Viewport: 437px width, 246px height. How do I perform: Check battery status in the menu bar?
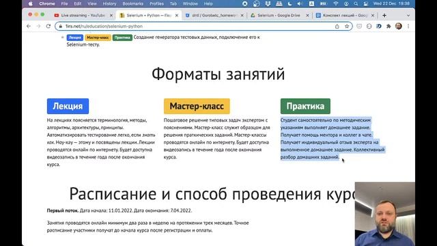(323, 3)
